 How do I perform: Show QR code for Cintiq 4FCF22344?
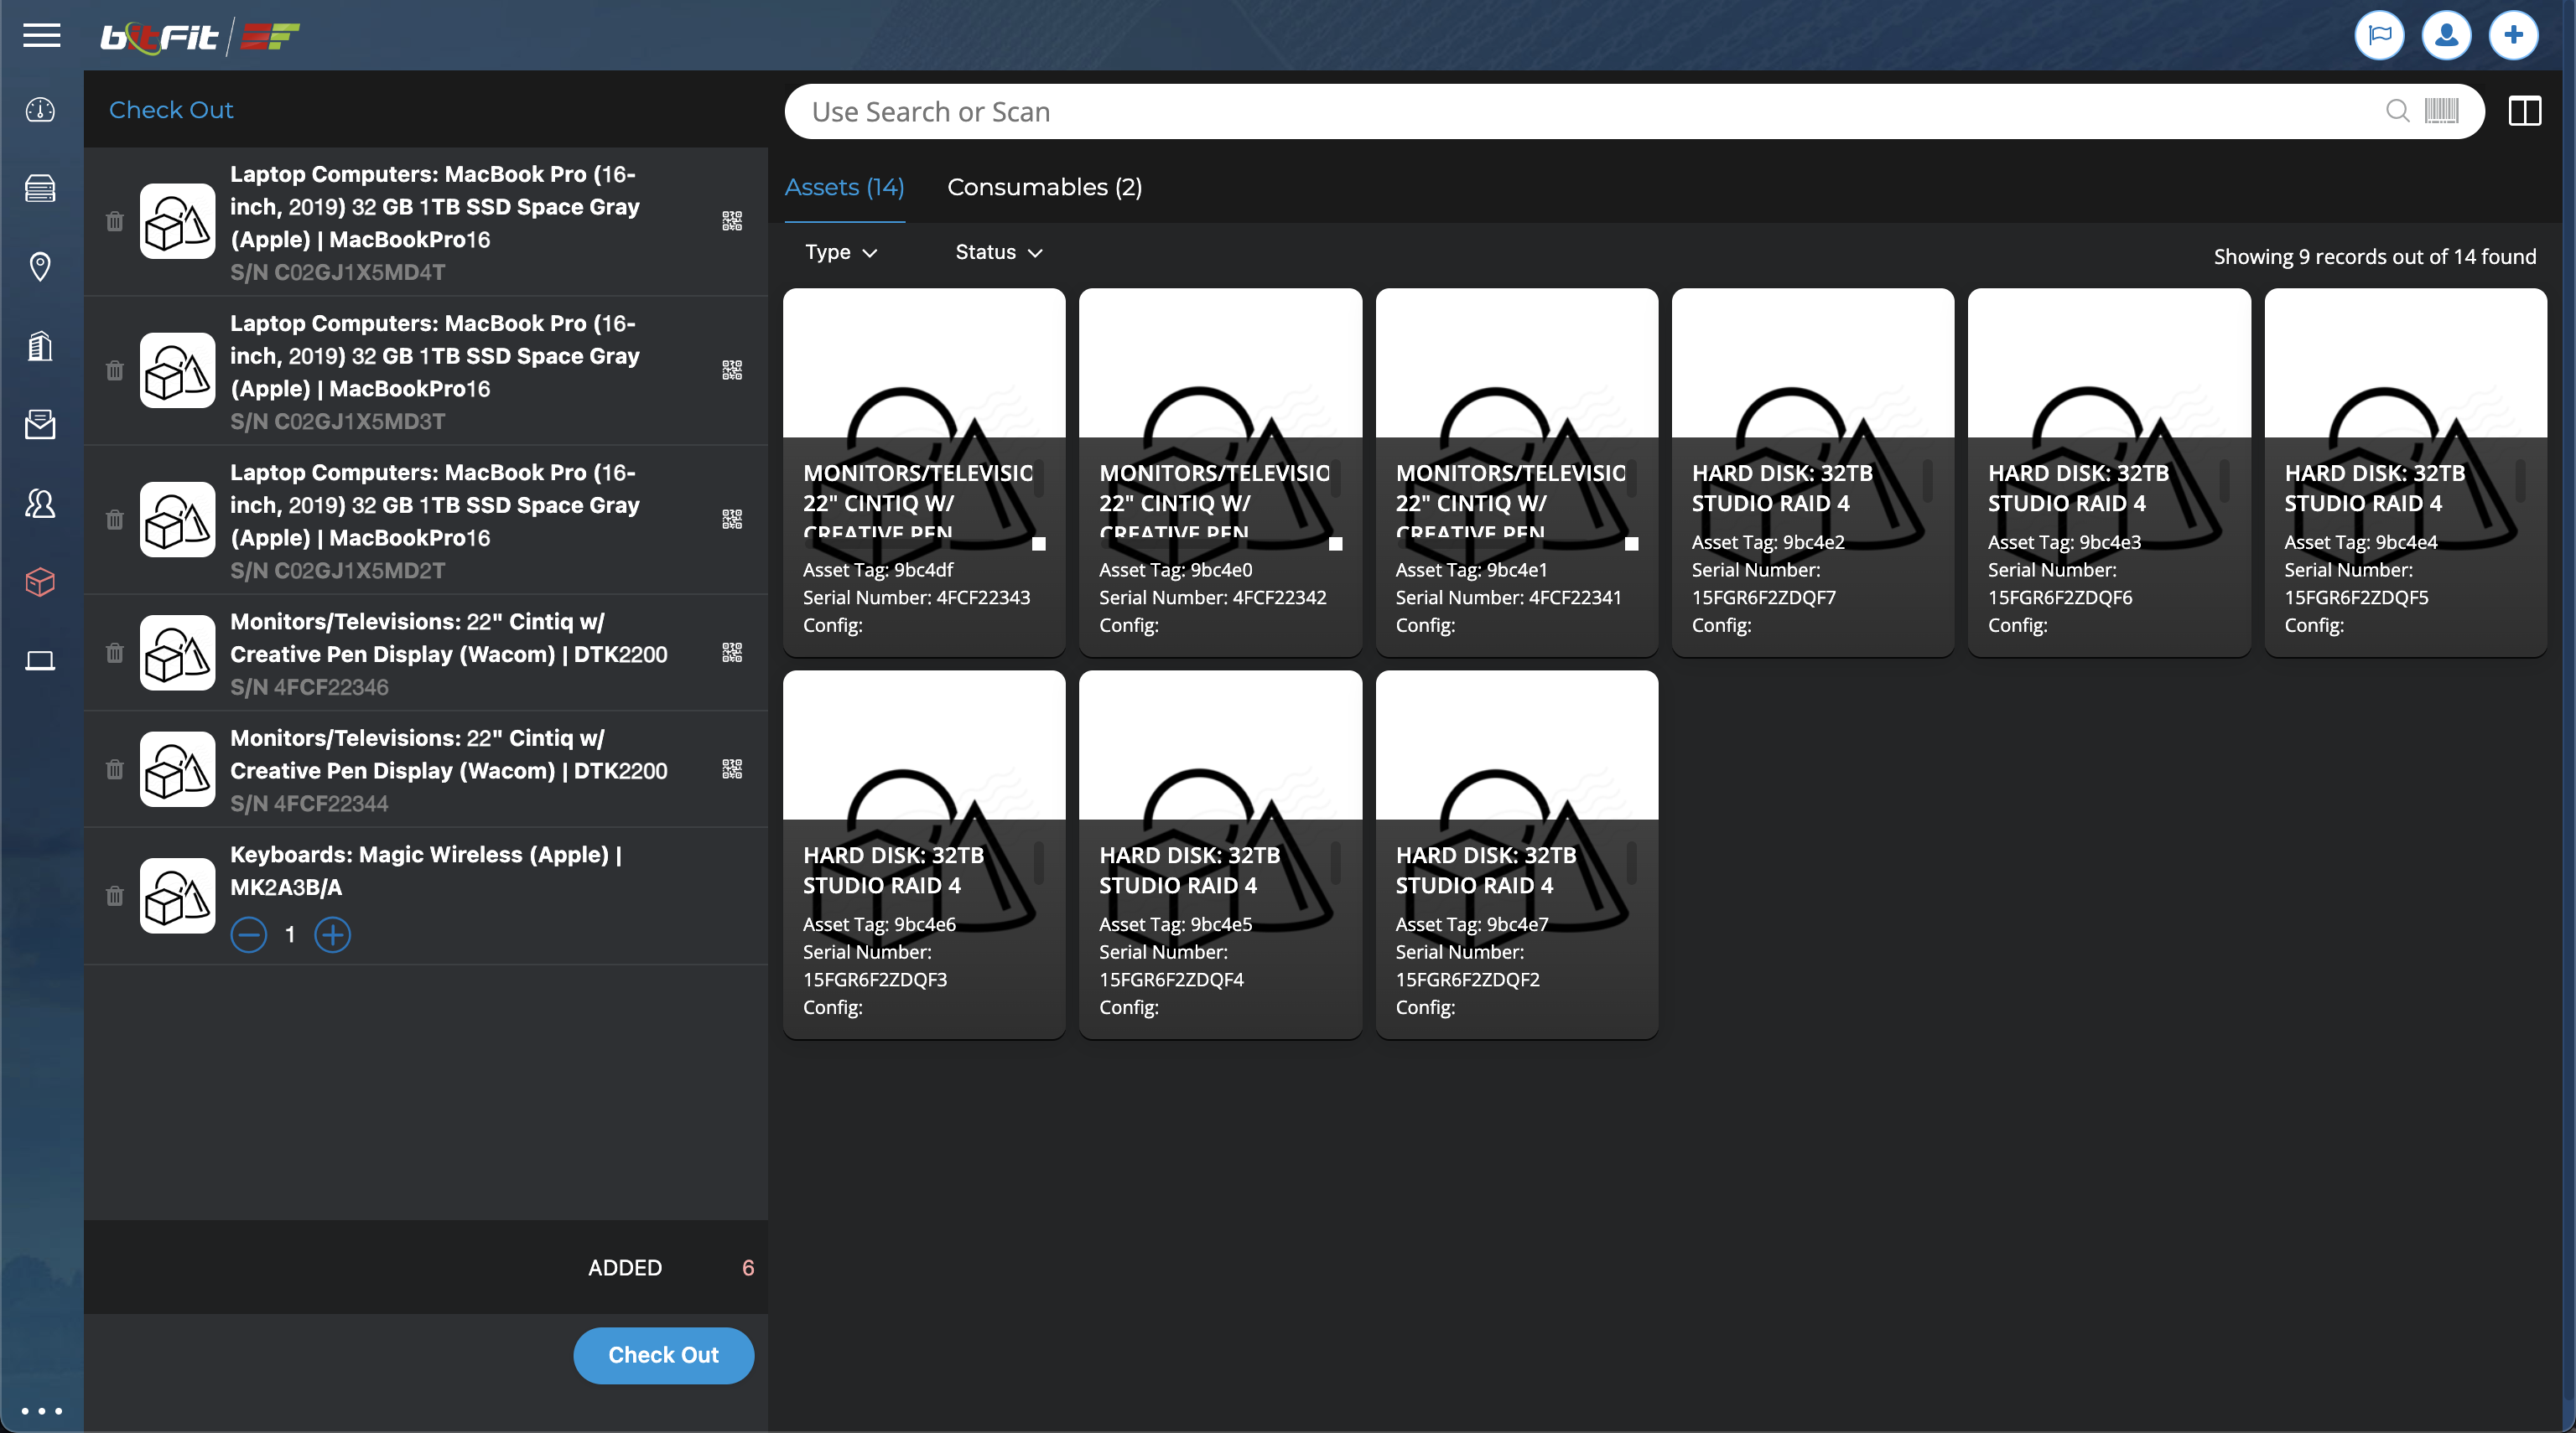pyautogui.click(x=732, y=769)
